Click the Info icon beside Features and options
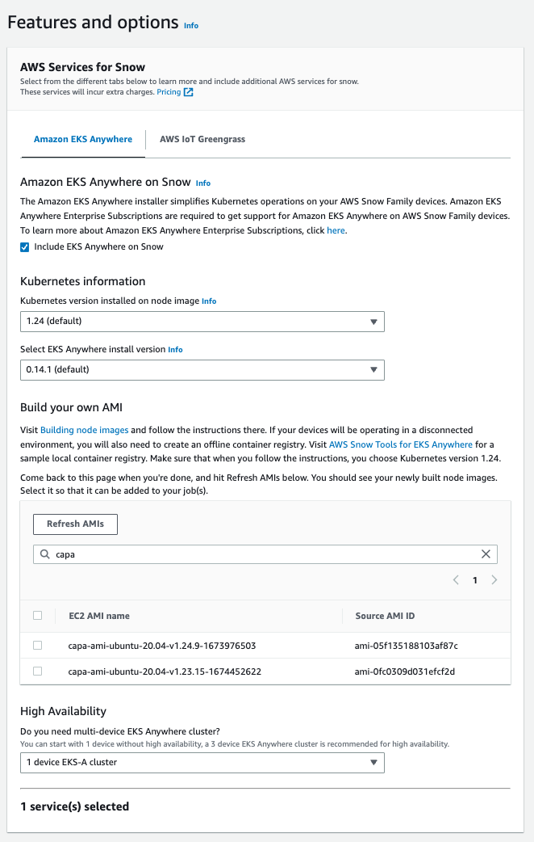Viewport: 534px width, 842px height. (191, 26)
